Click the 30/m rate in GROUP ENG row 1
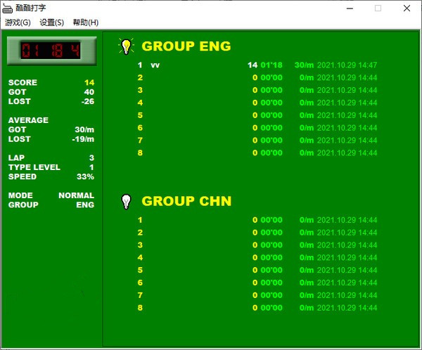This screenshot has height=350, width=422. (x=304, y=65)
